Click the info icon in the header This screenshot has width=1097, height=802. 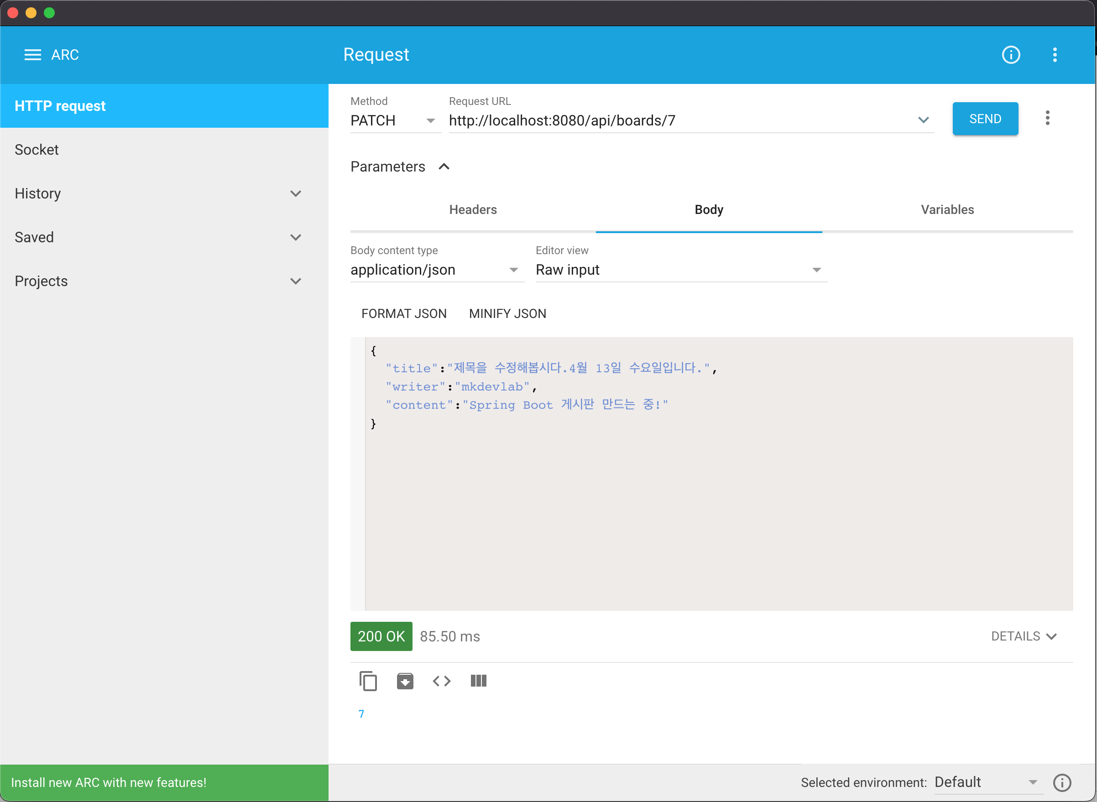1011,55
